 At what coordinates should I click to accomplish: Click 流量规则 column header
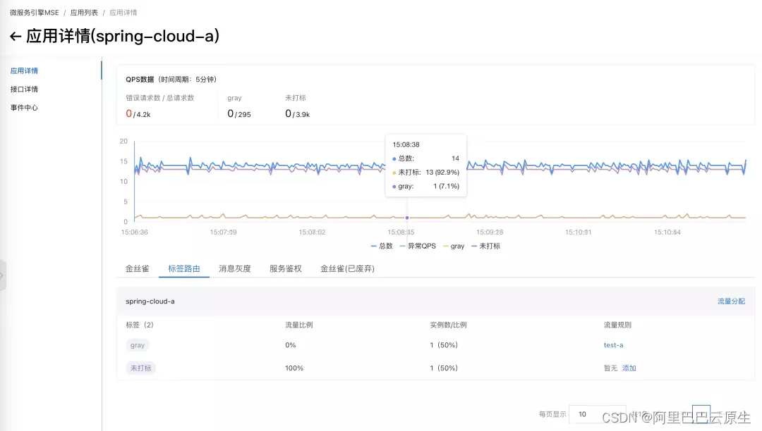tap(617, 325)
